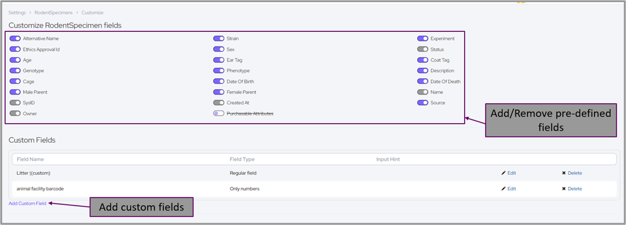
Task: Delete the animal facility barcode field
Action: 575,189
